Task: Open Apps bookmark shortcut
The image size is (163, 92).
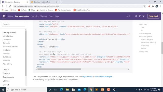Action: [x=5, y=10]
